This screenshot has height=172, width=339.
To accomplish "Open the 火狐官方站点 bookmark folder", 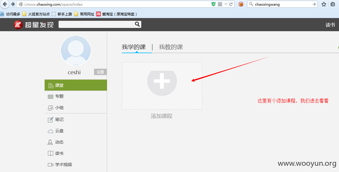I will point(36,14).
